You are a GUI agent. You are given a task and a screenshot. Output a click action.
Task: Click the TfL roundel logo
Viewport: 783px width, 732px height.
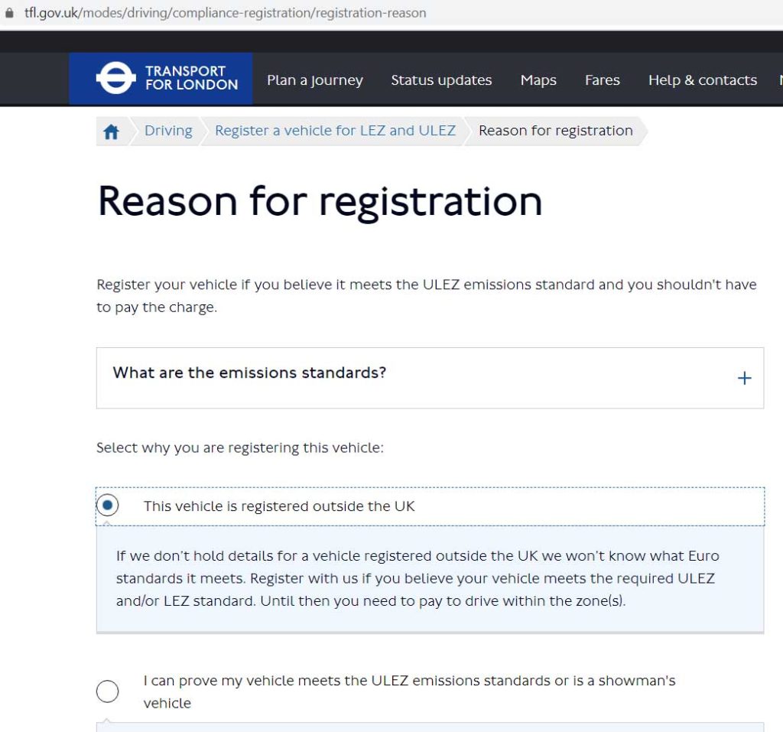coord(116,78)
